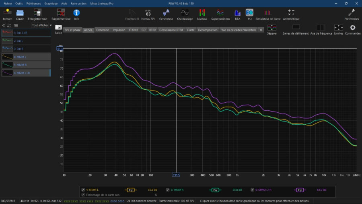Screen dimensions: 362x204
Task: Click the Saisie capture camera icon
Action: point(58,28)
